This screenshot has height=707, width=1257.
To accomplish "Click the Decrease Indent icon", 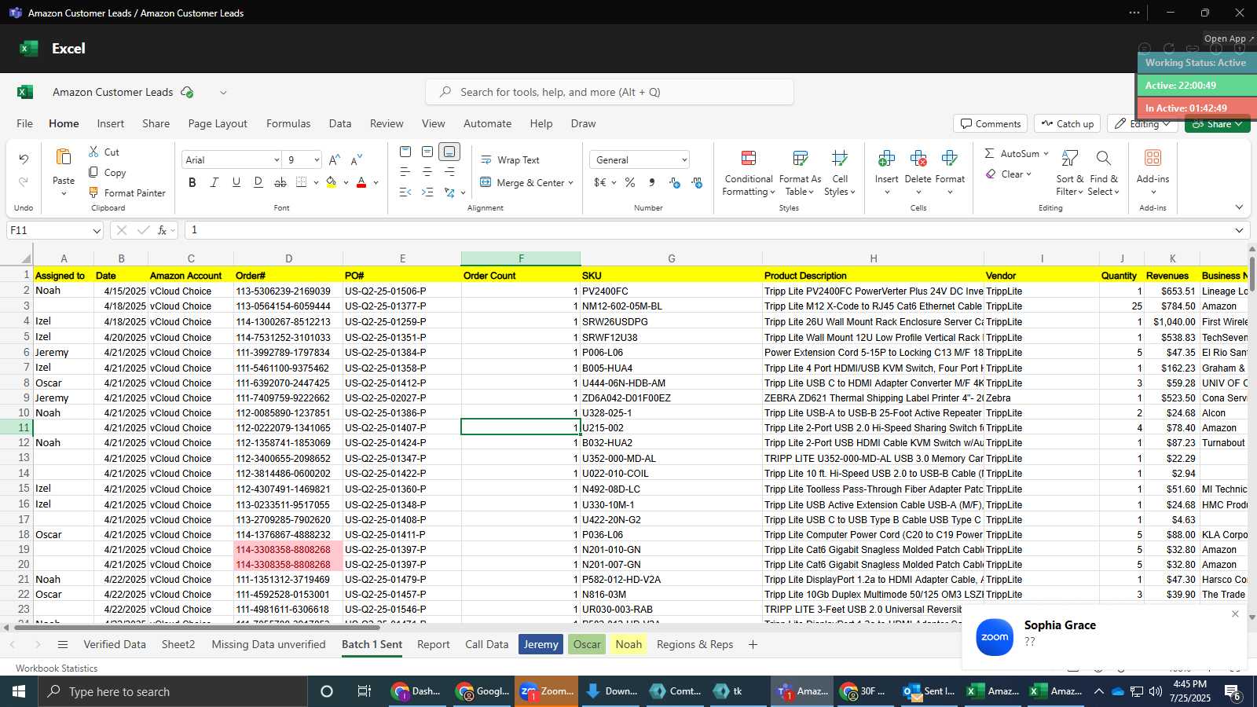I will 405,192.
